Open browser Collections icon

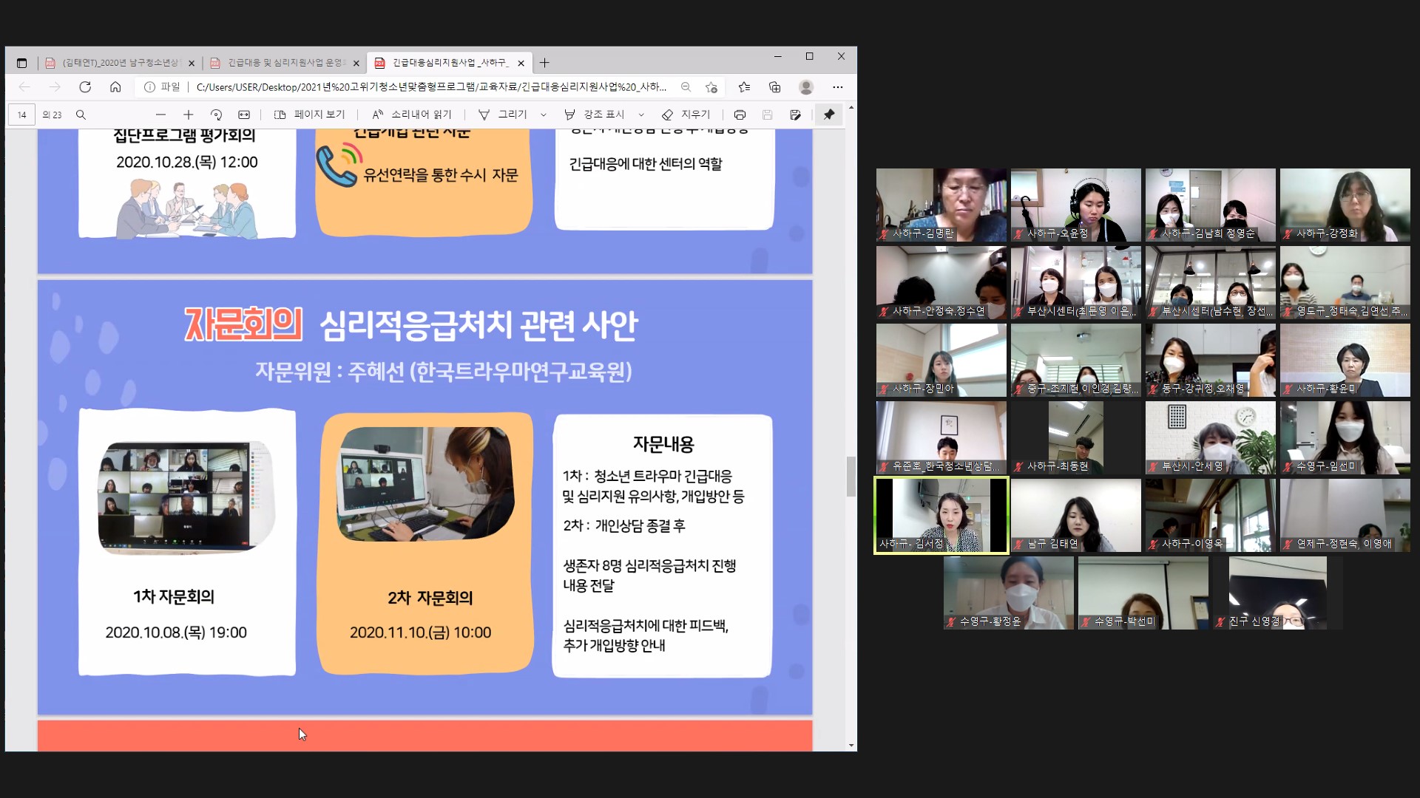[774, 87]
